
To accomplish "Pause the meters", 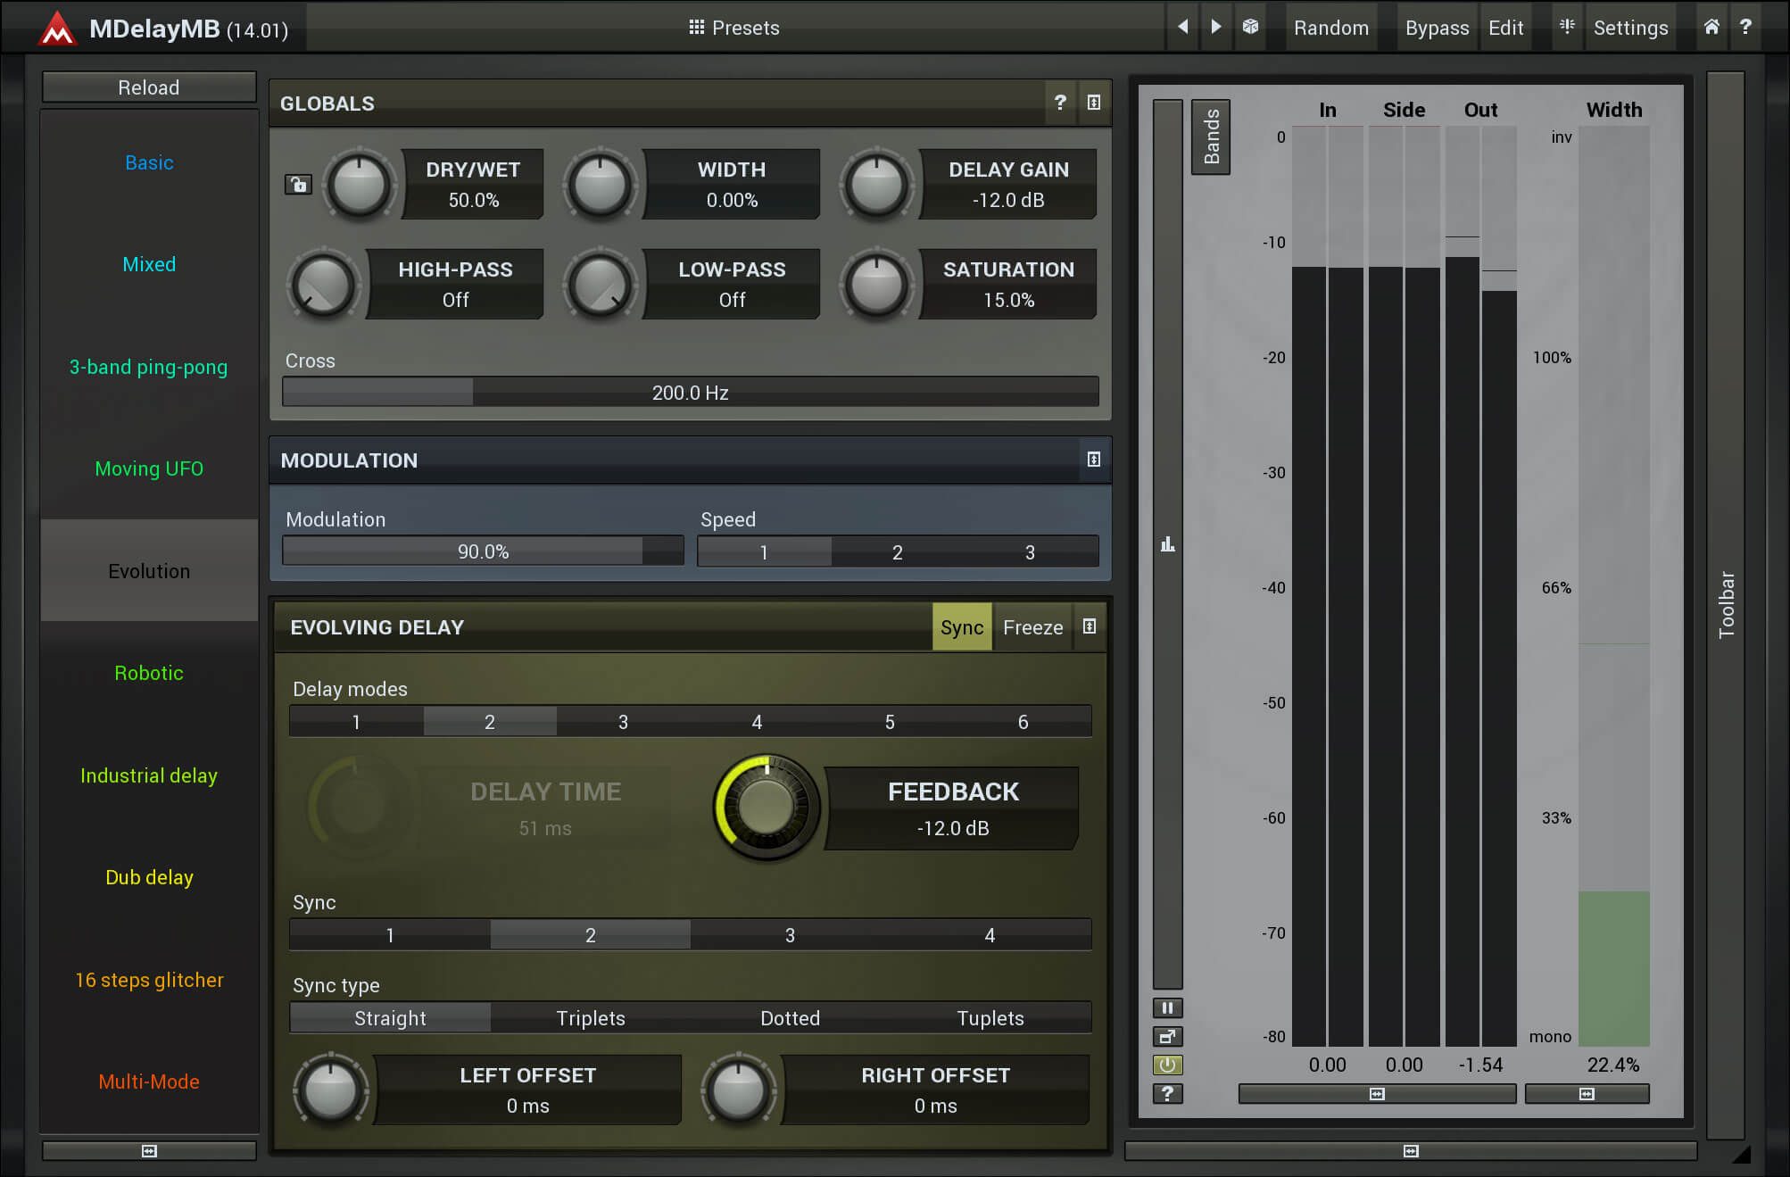I will click(x=1167, y=1007).
